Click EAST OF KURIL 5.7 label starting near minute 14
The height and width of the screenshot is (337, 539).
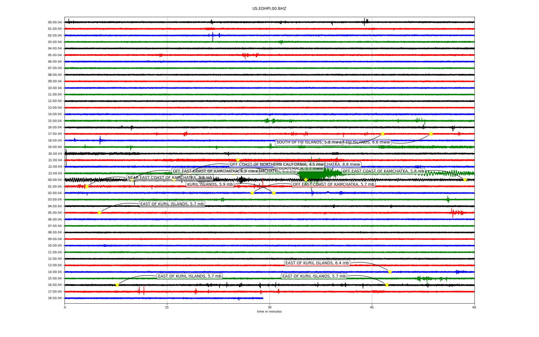click(189, 276)
